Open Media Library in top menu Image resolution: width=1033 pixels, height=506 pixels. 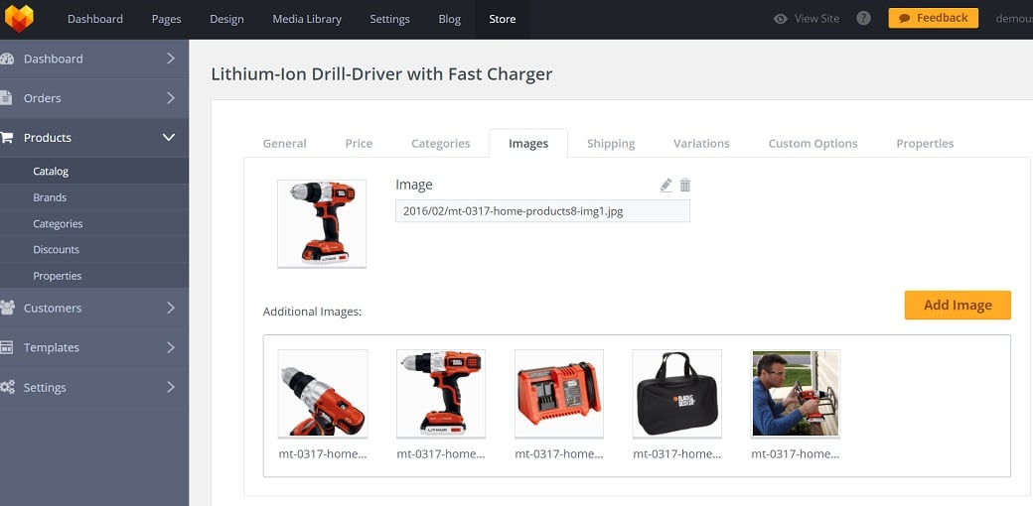[x=309, y=19]
